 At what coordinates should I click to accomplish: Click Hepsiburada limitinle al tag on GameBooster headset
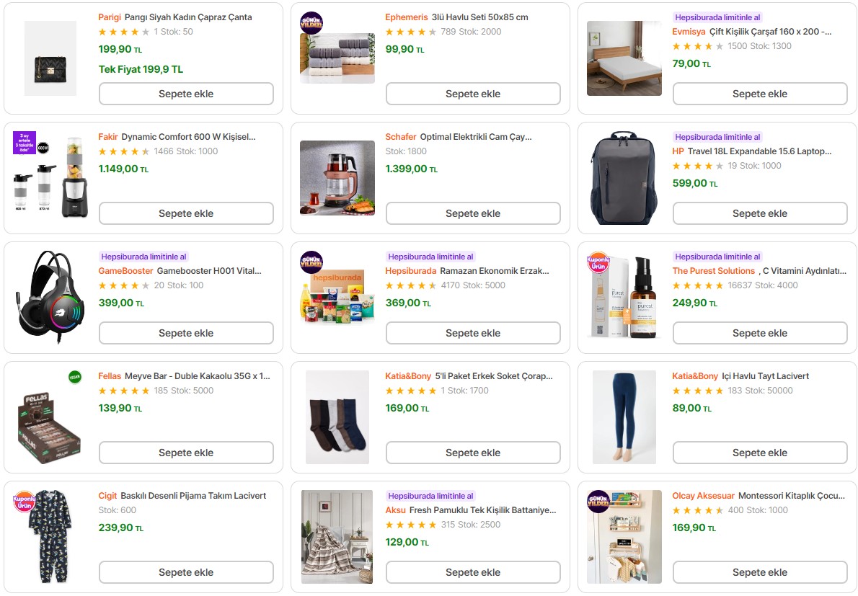[x=143, y=257]
